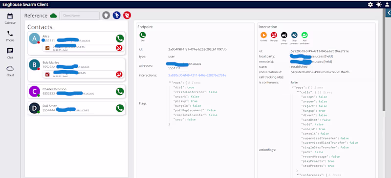Click the "supervisedBlindTransfer": false line
This screenshot has width=391, height=178.
pos(329,143)
